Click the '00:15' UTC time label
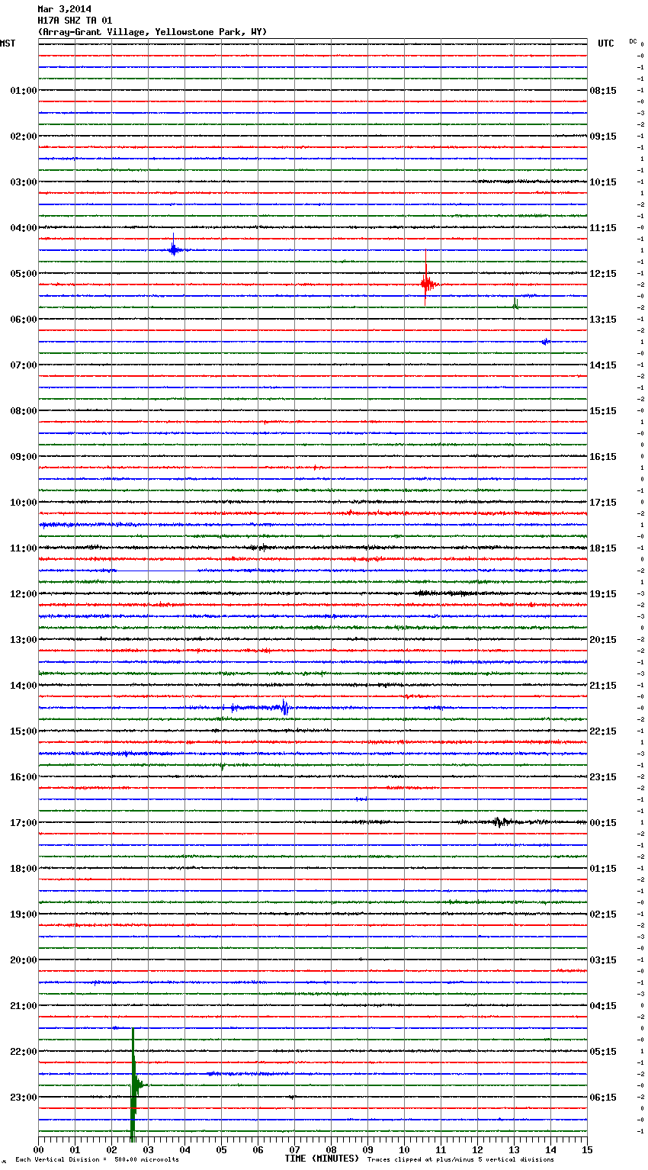 point(603,823)
